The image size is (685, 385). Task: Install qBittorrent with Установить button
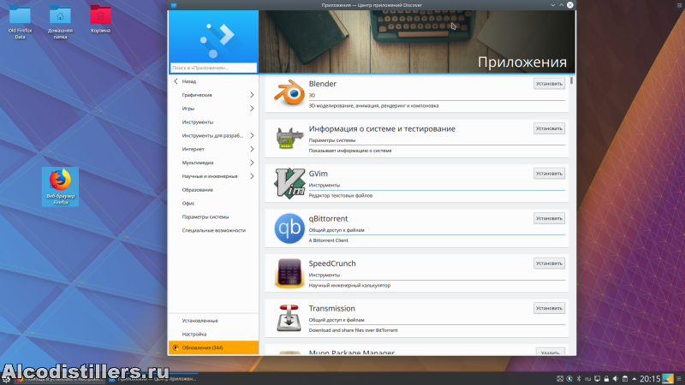549,218
